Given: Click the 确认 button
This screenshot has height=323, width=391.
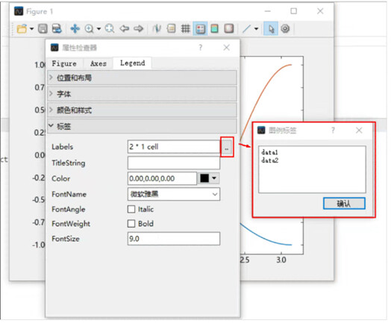Looking at the screenshot, I should (x=344, y=204).
